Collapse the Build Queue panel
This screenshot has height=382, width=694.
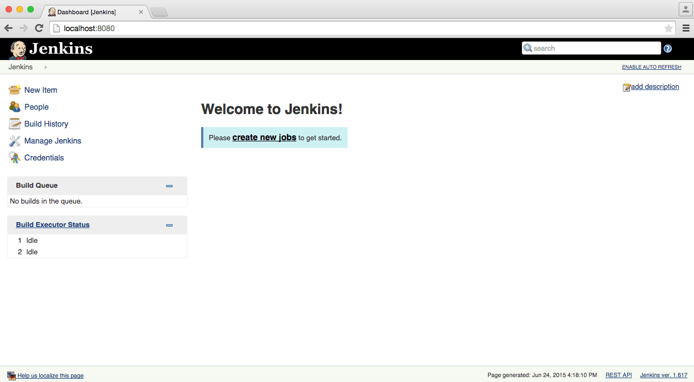(x=169, y=186)
